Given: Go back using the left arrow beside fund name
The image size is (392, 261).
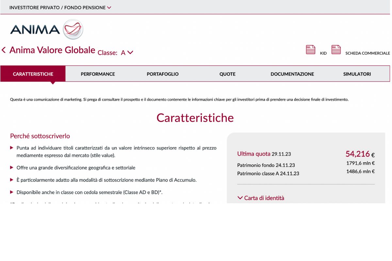Looking at the screenshot, I should (x=4, y=50).
